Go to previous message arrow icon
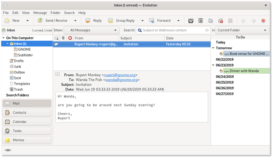 tap(244, 21)
